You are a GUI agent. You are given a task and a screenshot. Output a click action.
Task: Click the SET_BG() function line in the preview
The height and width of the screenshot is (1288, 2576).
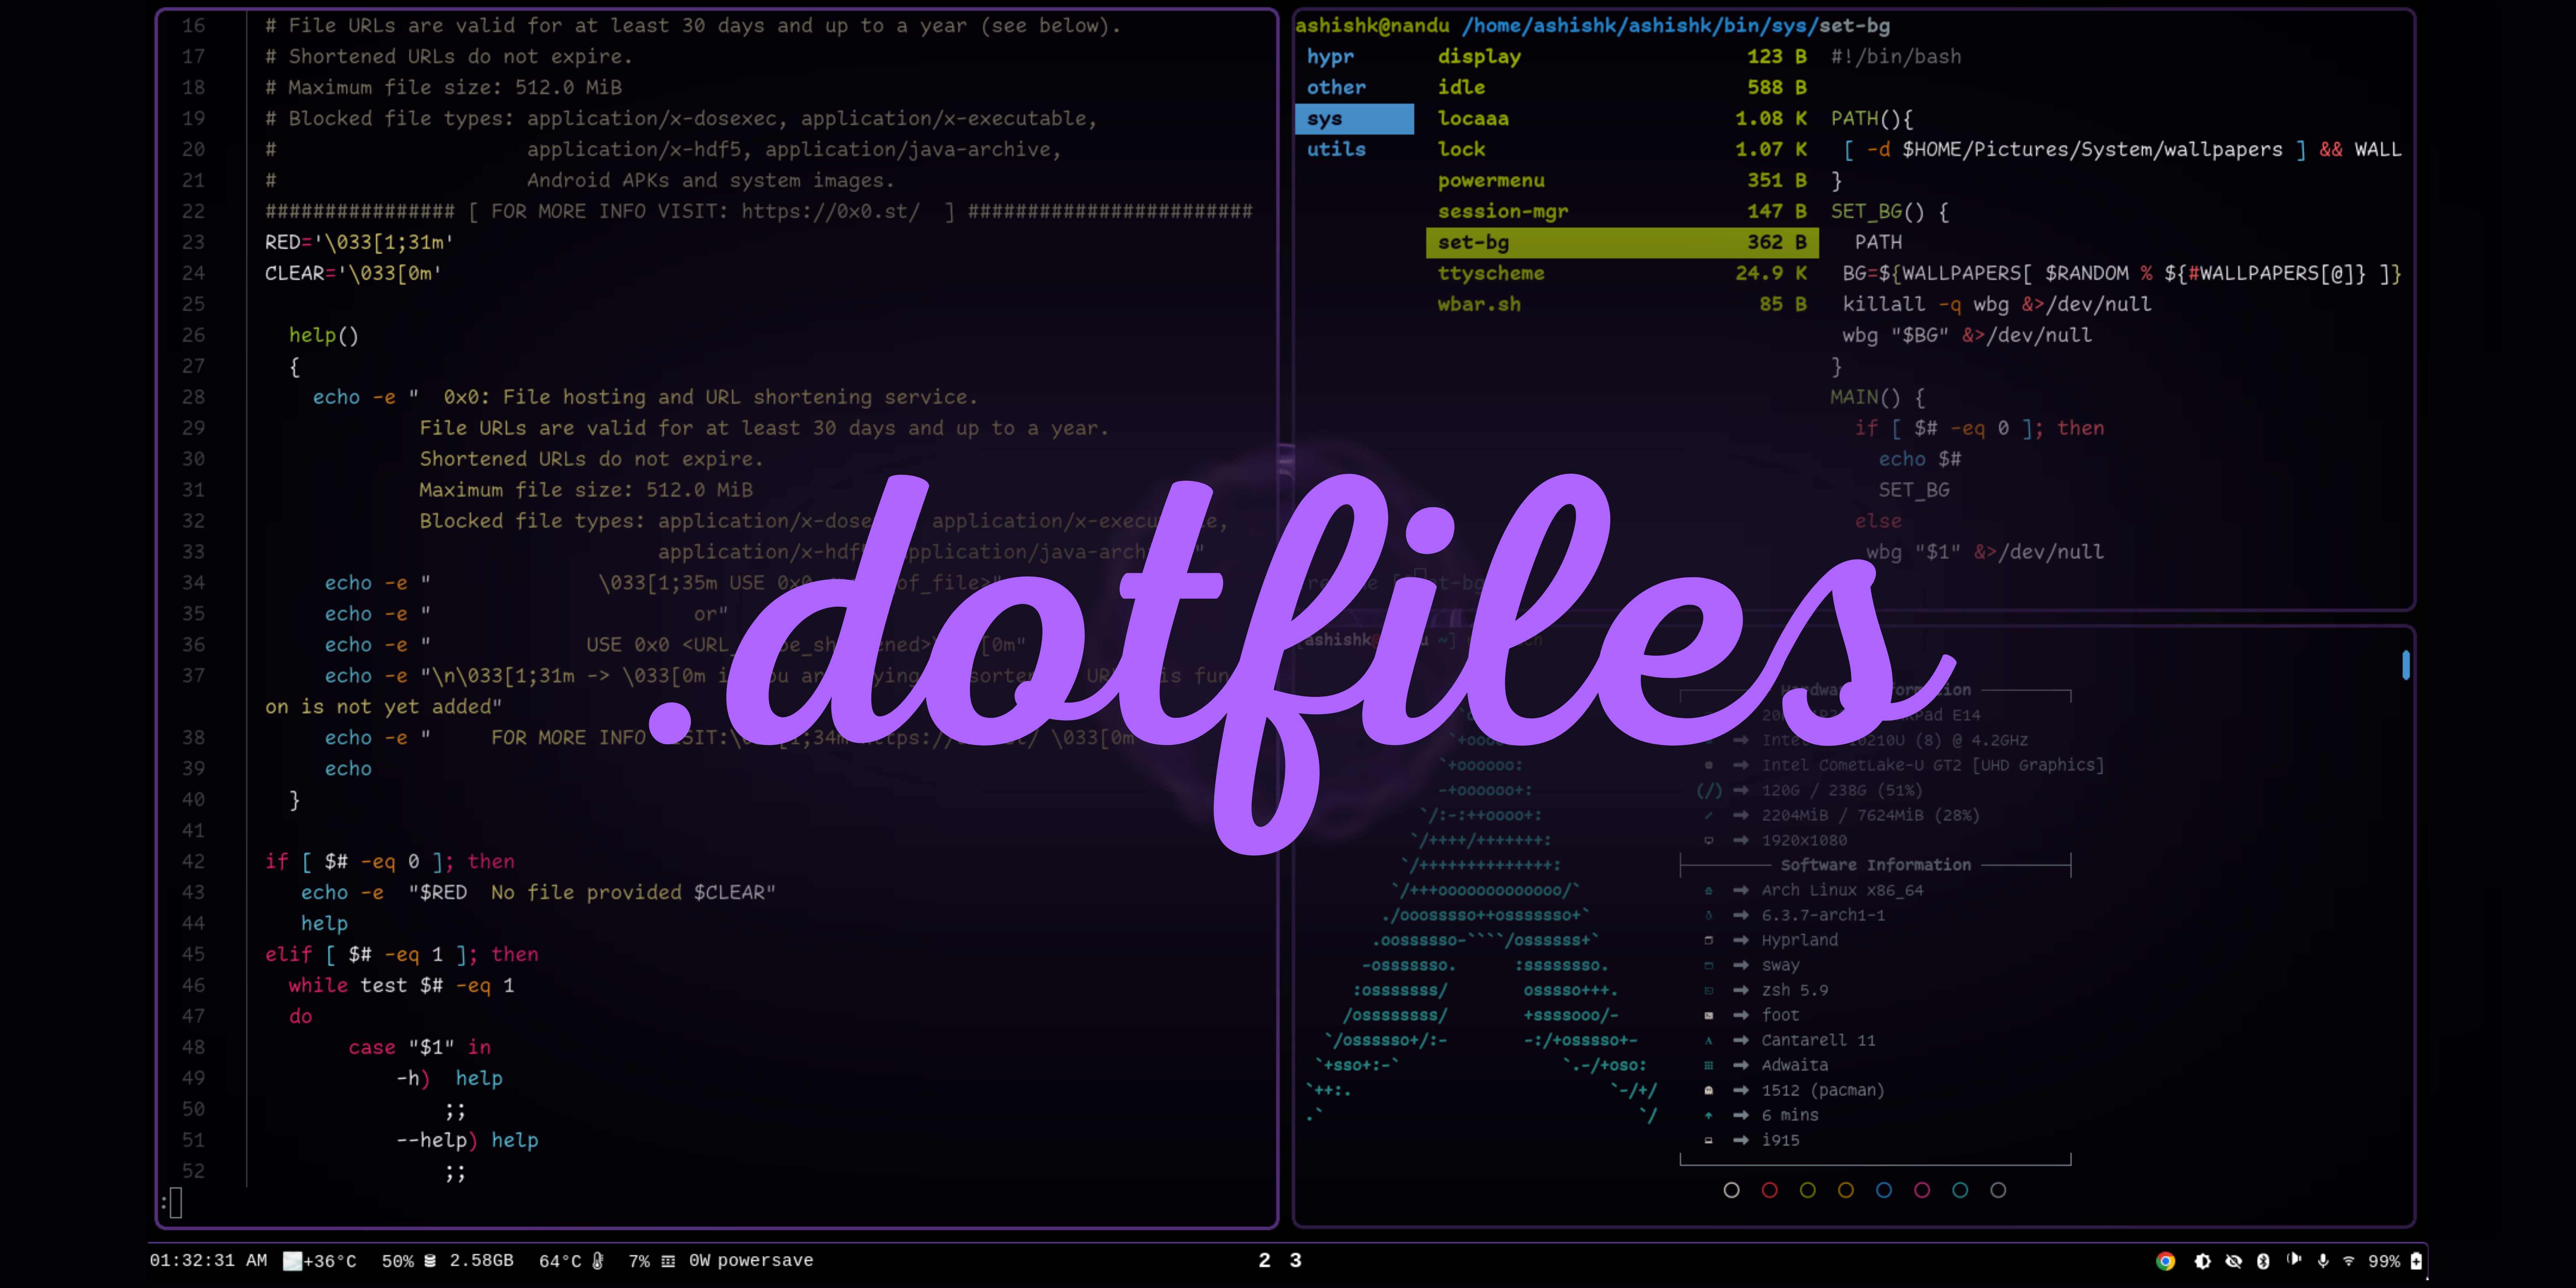(1890, 212)
